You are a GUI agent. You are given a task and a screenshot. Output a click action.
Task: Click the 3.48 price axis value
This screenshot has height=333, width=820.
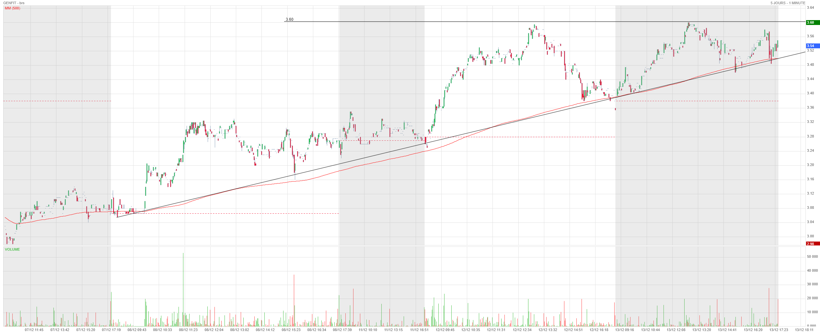[x=810, y=65]
